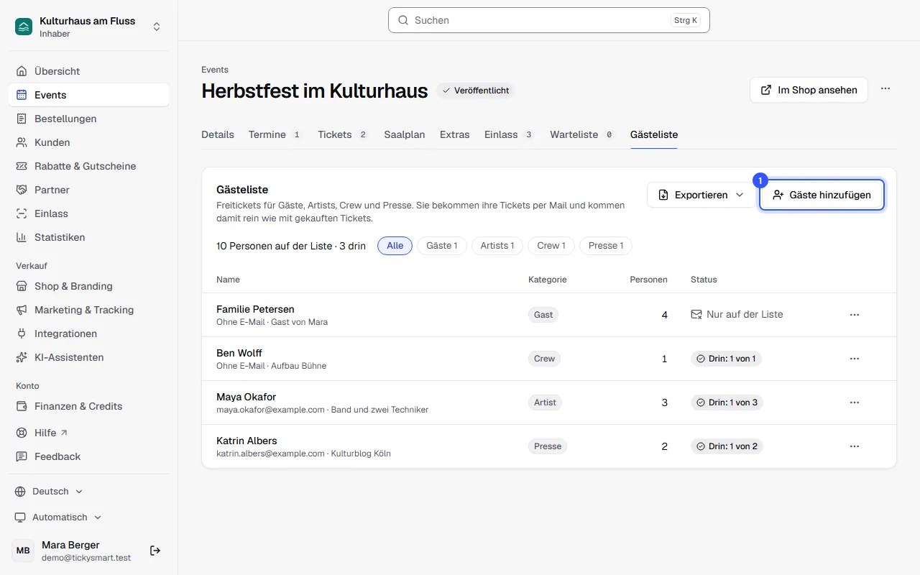Open row actions for Ben Wolff

point(855,359)
